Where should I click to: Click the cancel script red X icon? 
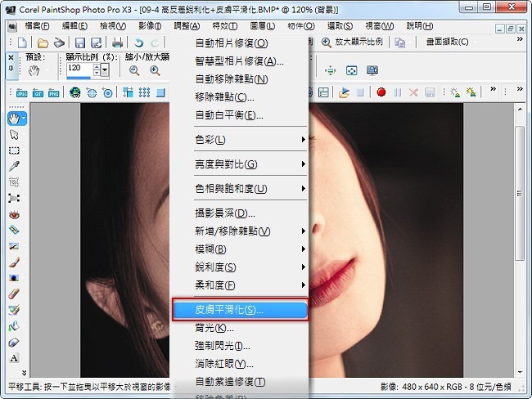pyautogui.click(x=413, y=92)
